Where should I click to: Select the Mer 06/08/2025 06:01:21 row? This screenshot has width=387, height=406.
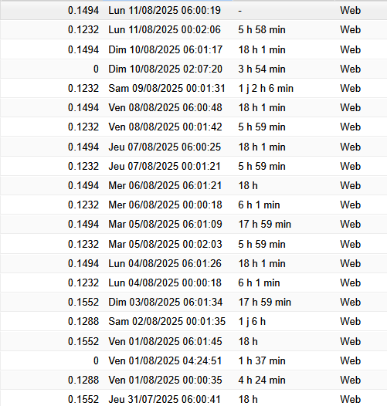tap(193, 186)
